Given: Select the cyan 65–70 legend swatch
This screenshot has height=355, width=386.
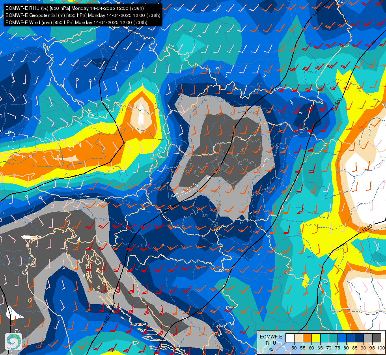Looking at the screenshot, I should [x=325, y=338].
